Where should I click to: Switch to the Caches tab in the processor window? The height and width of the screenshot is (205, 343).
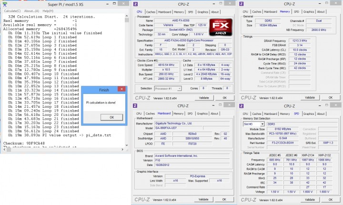tap(151, 11)
